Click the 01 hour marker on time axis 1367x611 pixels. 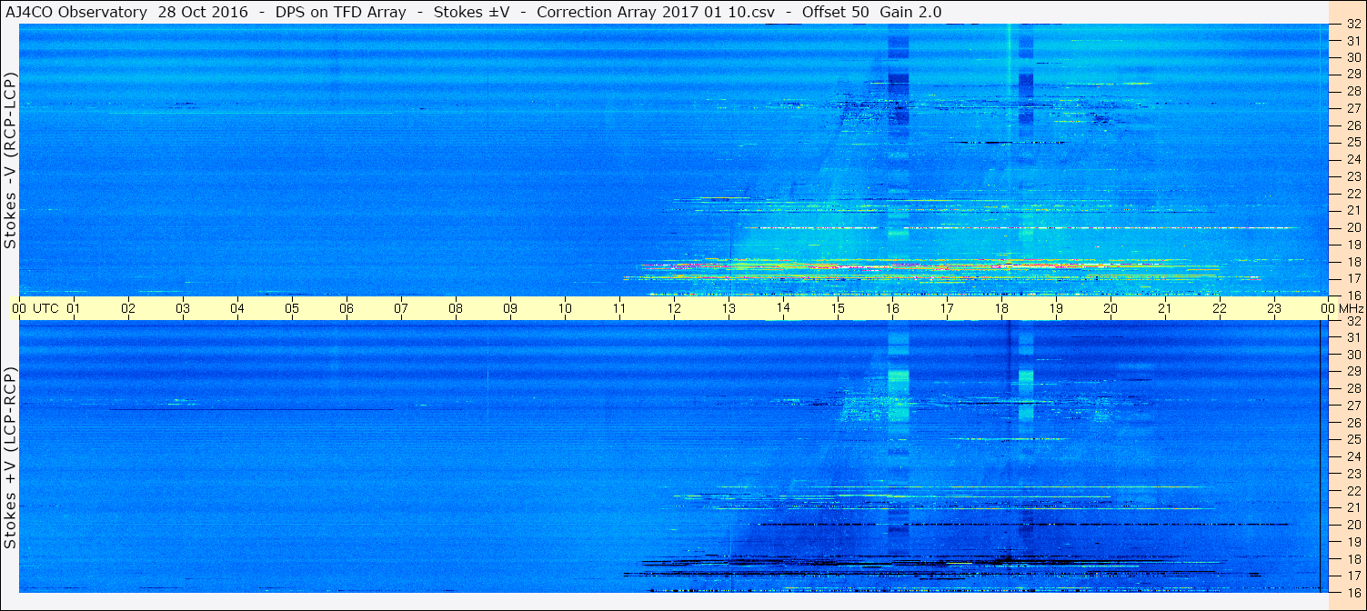pos(75,309)
